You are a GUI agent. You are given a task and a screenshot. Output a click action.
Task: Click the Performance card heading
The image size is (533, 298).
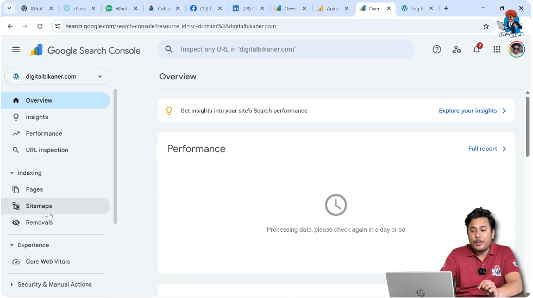pos(197,149)
